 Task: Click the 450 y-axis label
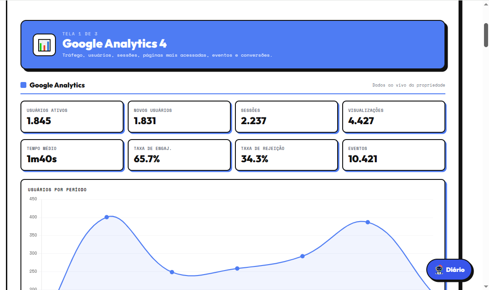point(33,199)
